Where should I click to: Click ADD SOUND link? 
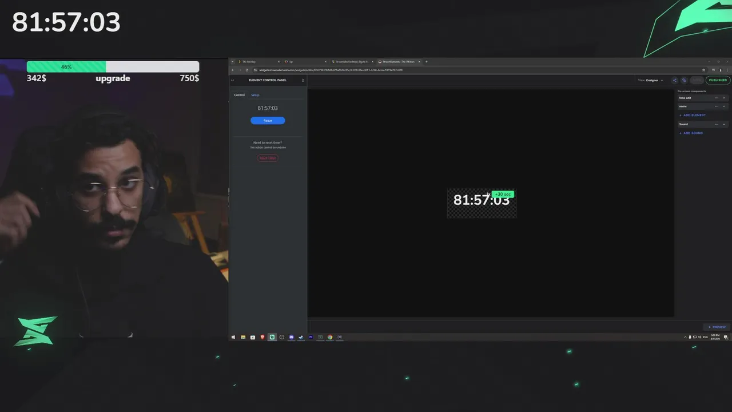click(x=691, y=133)
